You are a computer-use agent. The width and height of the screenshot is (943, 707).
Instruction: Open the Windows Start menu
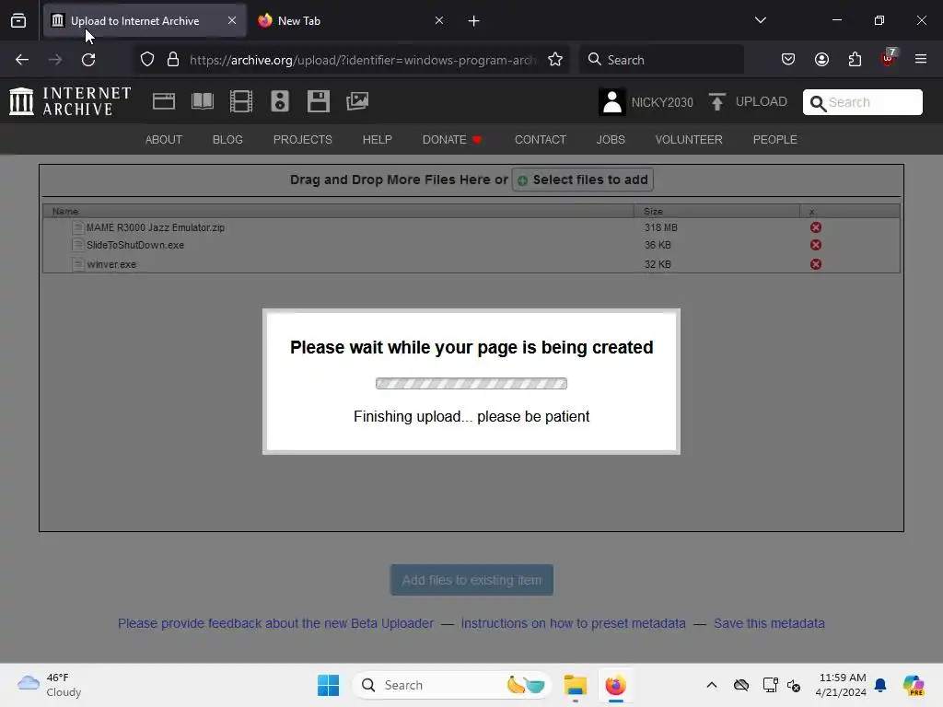[x=329, y=685]
